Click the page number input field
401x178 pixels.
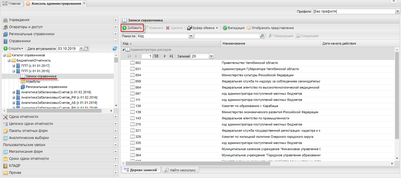coord(147,56)
